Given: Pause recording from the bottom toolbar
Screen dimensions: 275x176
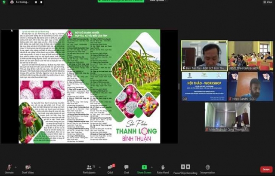Looking at the screenshot, I should tap(183, 167).
